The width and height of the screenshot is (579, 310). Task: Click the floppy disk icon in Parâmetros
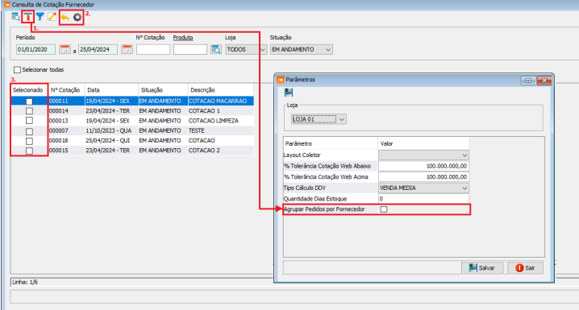coord(289,93)
